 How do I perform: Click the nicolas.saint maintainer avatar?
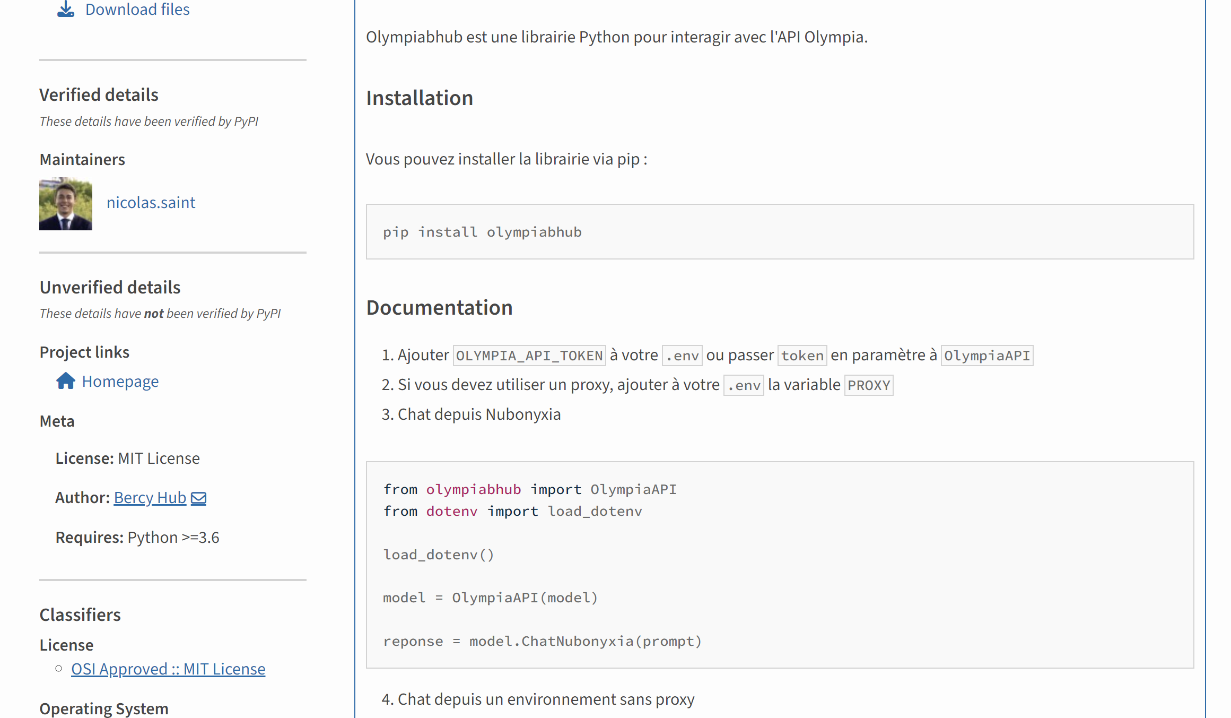(x=66, y=204)
